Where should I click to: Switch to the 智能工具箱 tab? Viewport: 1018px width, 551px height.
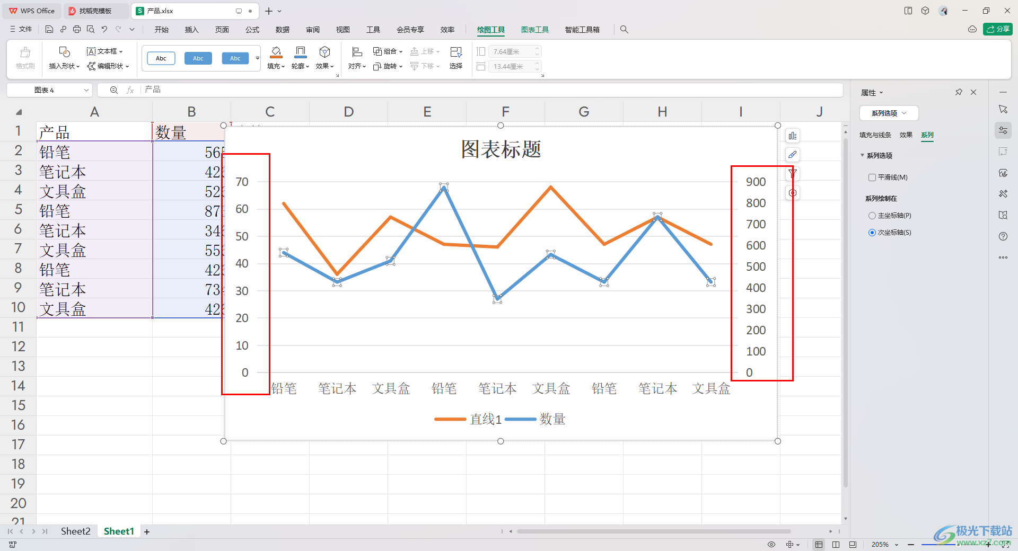582,30
